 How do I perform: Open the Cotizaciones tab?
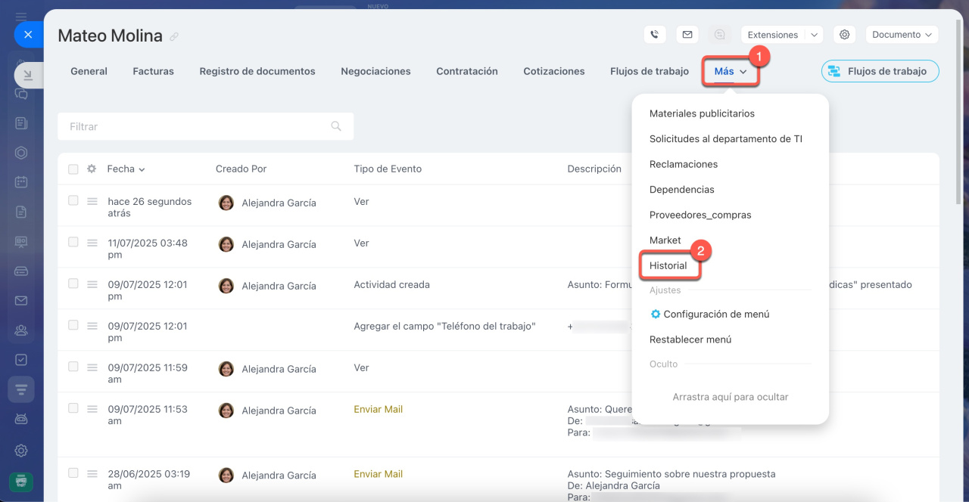point(554,71)
